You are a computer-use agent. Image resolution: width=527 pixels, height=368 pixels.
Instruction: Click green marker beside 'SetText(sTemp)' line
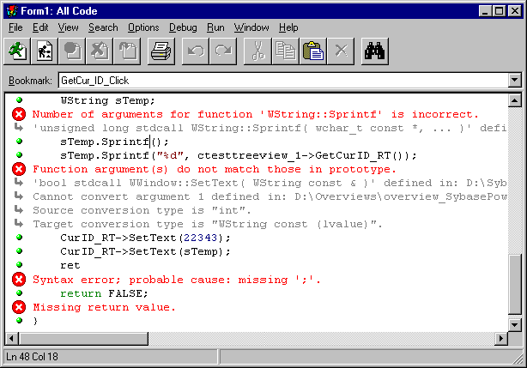click(19, 250)
